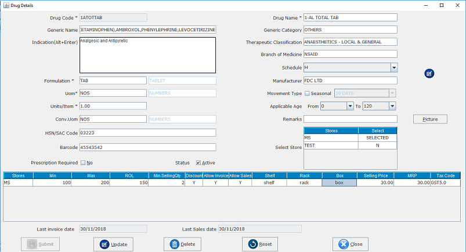466x252 pixels.
Task: Expand the Applicable Age From dropdown
Action: pyautogui.click(x=350, y=106)
